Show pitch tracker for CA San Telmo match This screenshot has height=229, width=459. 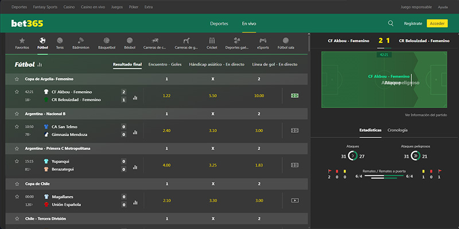click(294, 131)
